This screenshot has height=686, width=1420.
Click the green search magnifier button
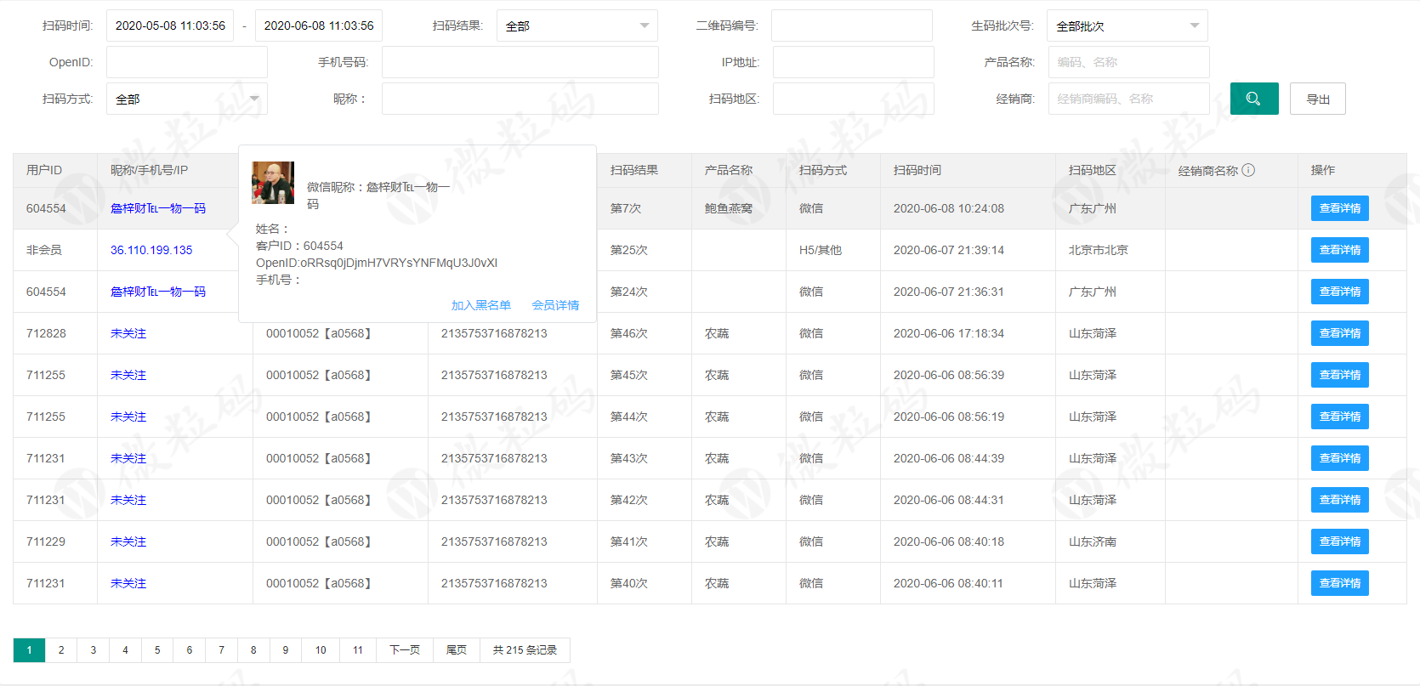click(x=1253, y=99)
